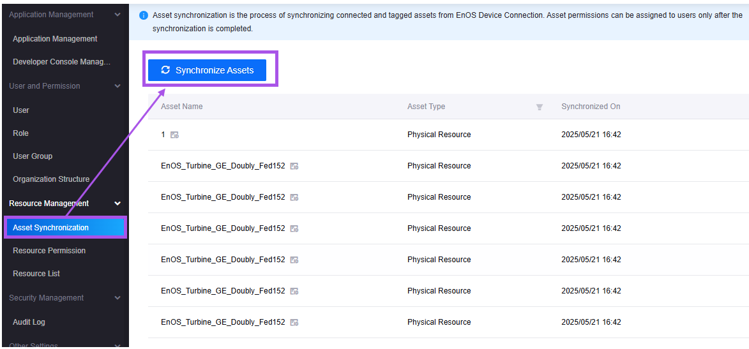Screen dimensions: 749x349
Task: Collapse the User and Permission section
Action: pyautogui.click(x=117, y=86)
